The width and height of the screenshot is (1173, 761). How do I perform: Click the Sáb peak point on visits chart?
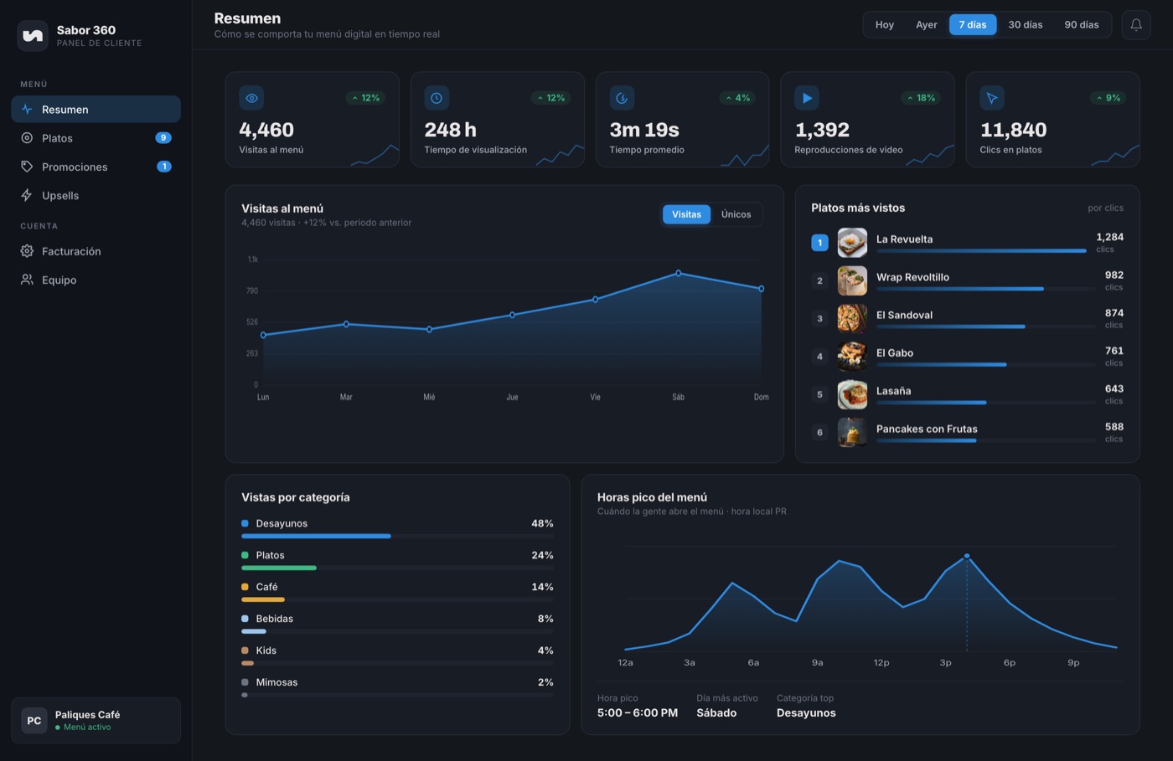pos(679,273)
